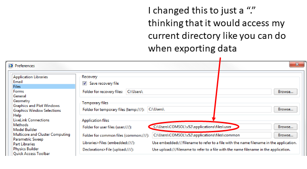307x169 pixels.
Task: Open Graphics and Plot Windows settings
Action: [x=36, y=106]
